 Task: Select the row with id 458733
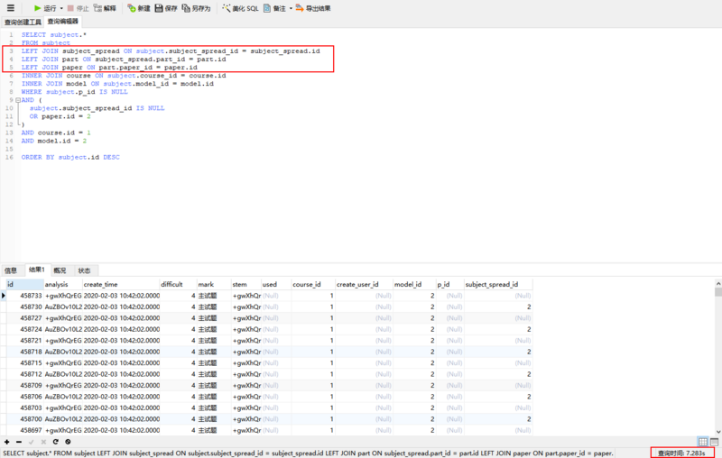tap(269, 296)
